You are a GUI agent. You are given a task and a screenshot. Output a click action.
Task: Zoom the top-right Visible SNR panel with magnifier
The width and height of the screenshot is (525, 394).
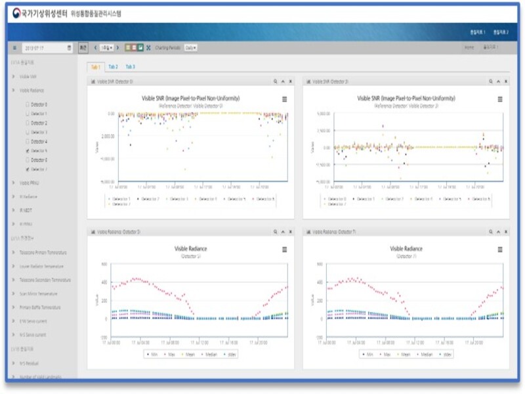tap(490, 82)
